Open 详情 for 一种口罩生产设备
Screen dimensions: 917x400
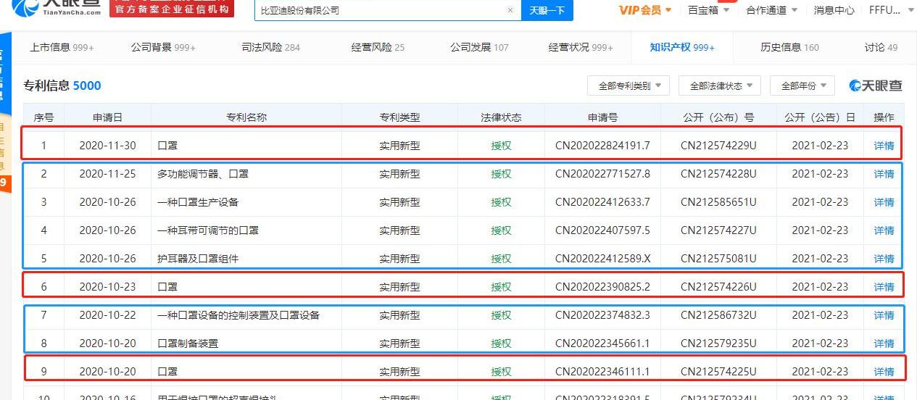pos(884,202)
